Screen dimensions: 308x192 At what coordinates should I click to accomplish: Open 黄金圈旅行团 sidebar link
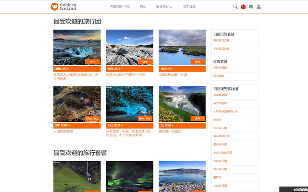click(x=221, y=136)
